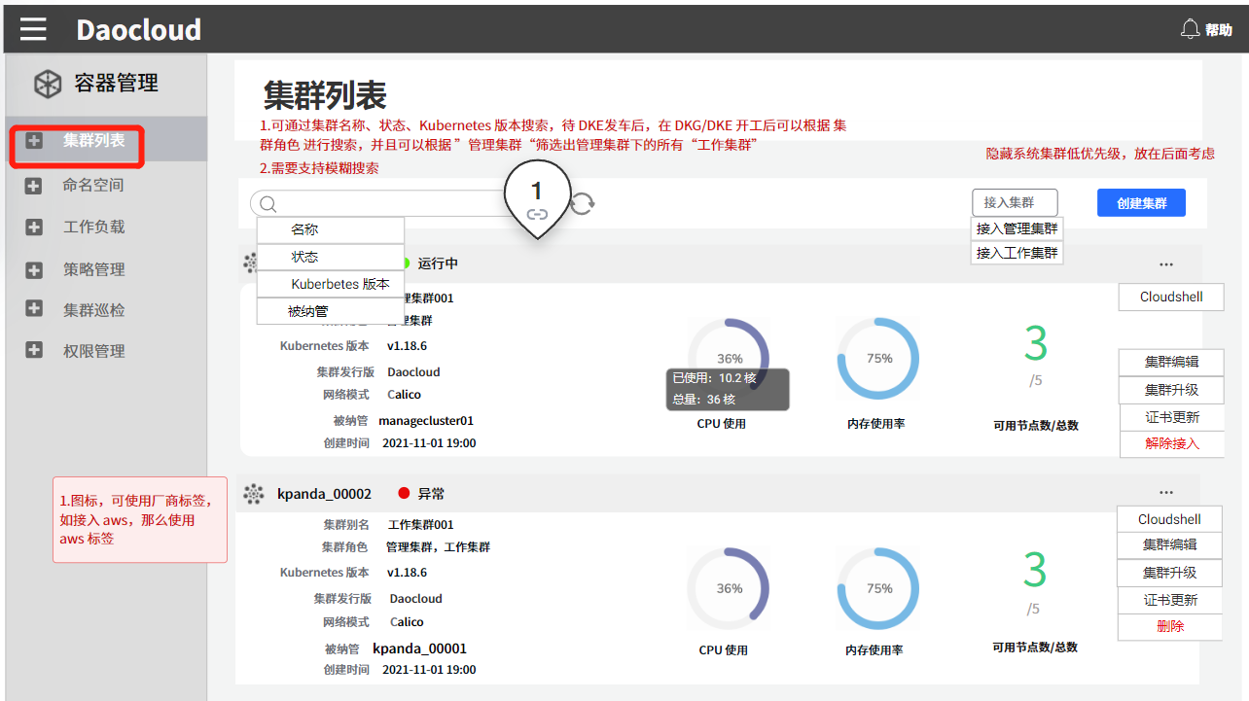
Task: Click 管理集群，工作集群 role text
Action: [x=438, y=547]
